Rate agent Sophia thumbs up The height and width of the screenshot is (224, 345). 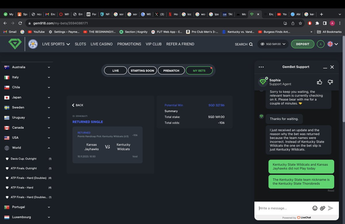tap(319, 82)
